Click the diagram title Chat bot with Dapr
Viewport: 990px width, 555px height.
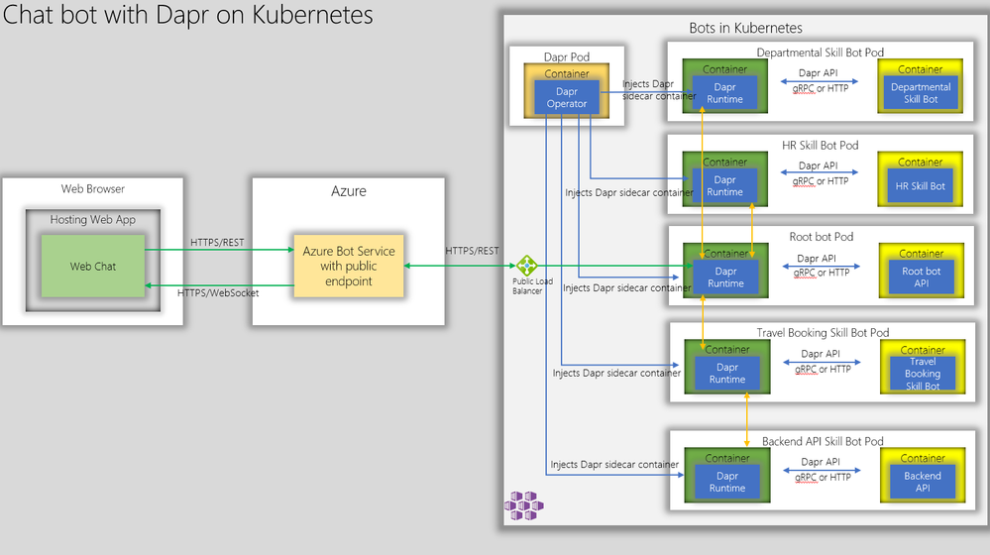pos(187,14)
